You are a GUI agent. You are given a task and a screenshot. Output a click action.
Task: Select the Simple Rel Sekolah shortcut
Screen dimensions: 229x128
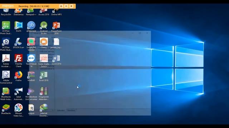click(31, 44)
